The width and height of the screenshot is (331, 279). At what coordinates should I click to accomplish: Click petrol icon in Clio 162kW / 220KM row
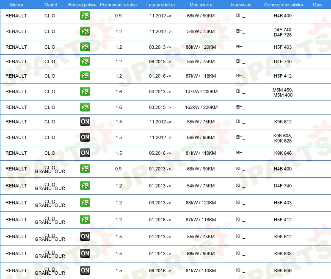click(x=85, y=107)
